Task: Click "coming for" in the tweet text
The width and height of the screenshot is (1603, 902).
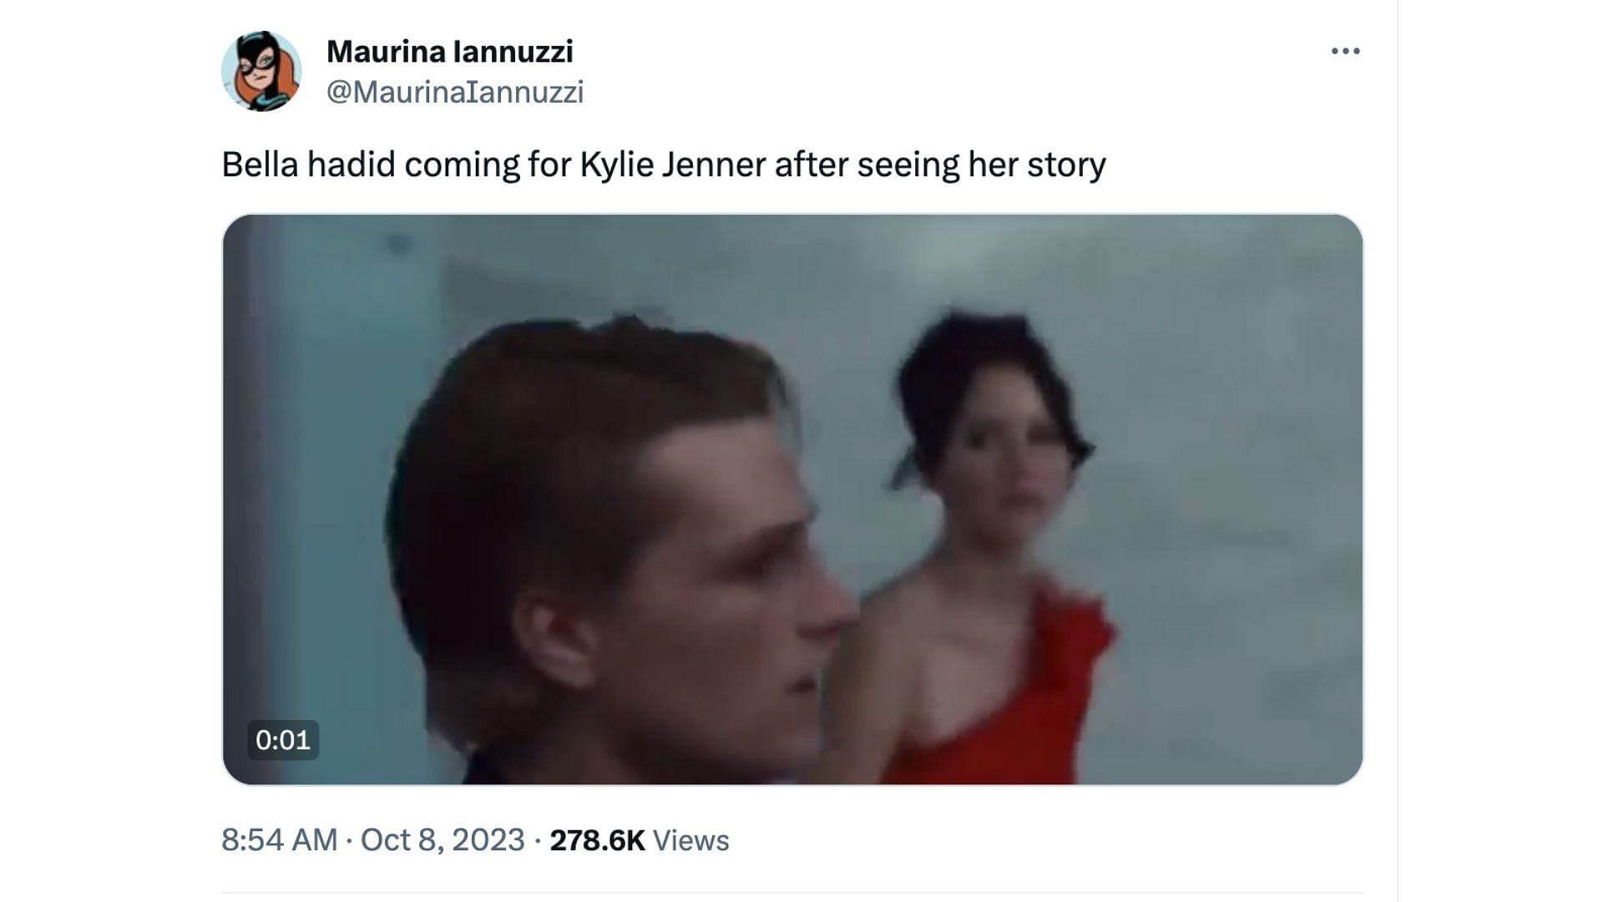Action: 487,165
